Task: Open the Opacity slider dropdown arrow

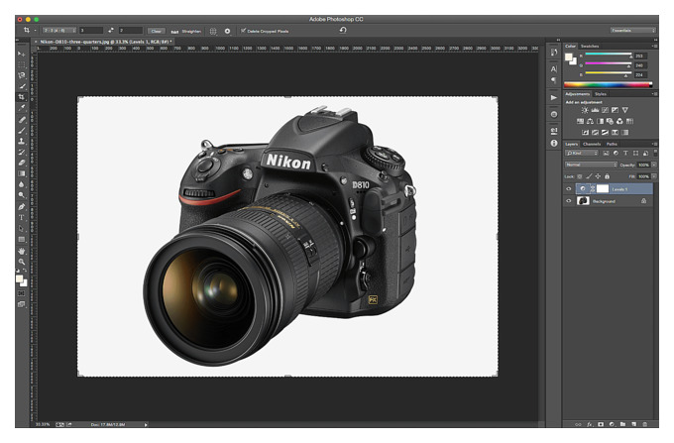Action: click(654, 165)
